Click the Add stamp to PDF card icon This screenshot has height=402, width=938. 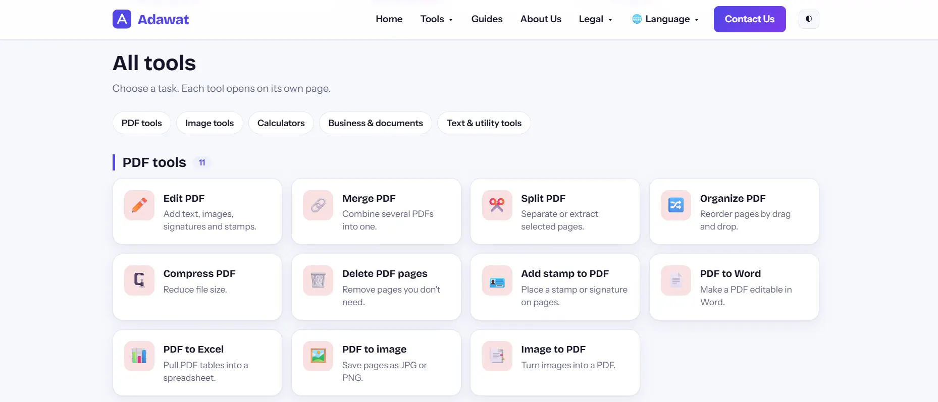(x=497, y=280)
